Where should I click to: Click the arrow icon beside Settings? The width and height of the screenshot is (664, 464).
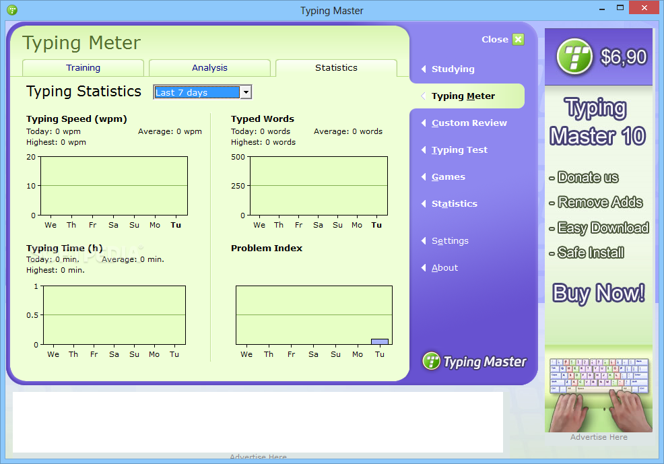tap(424, 241)
